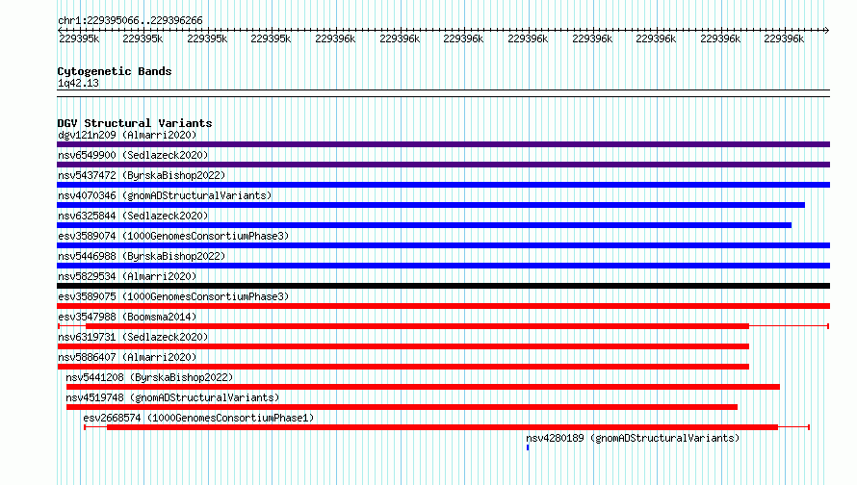Click the blue bar for nsv4070346
Screen dimensions: 857x485
pyautogui.click(x=430, y=205)
